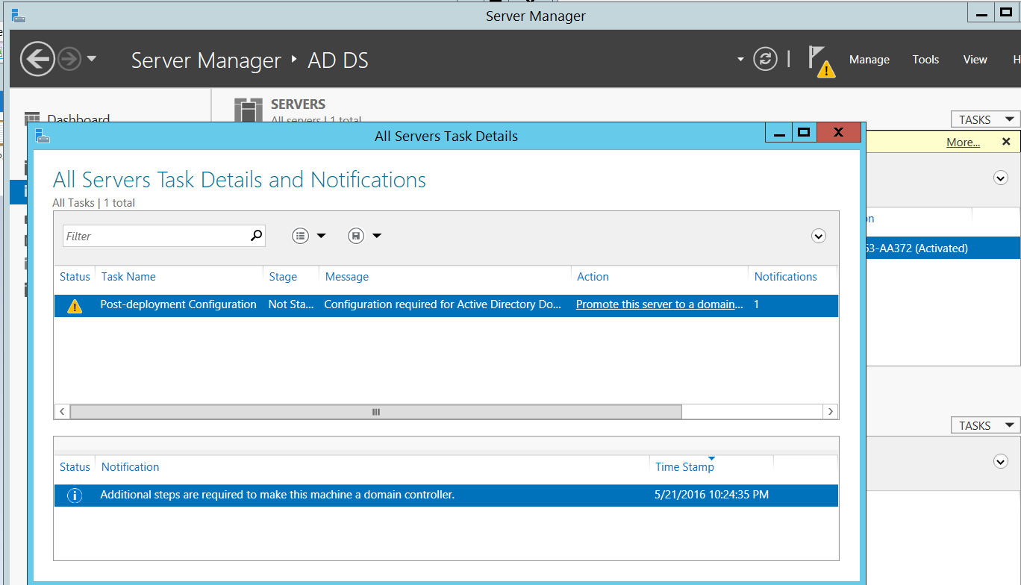Screen dimensions: 1021x585
Task: Sort tasks by the Message column
Action: 347,276
